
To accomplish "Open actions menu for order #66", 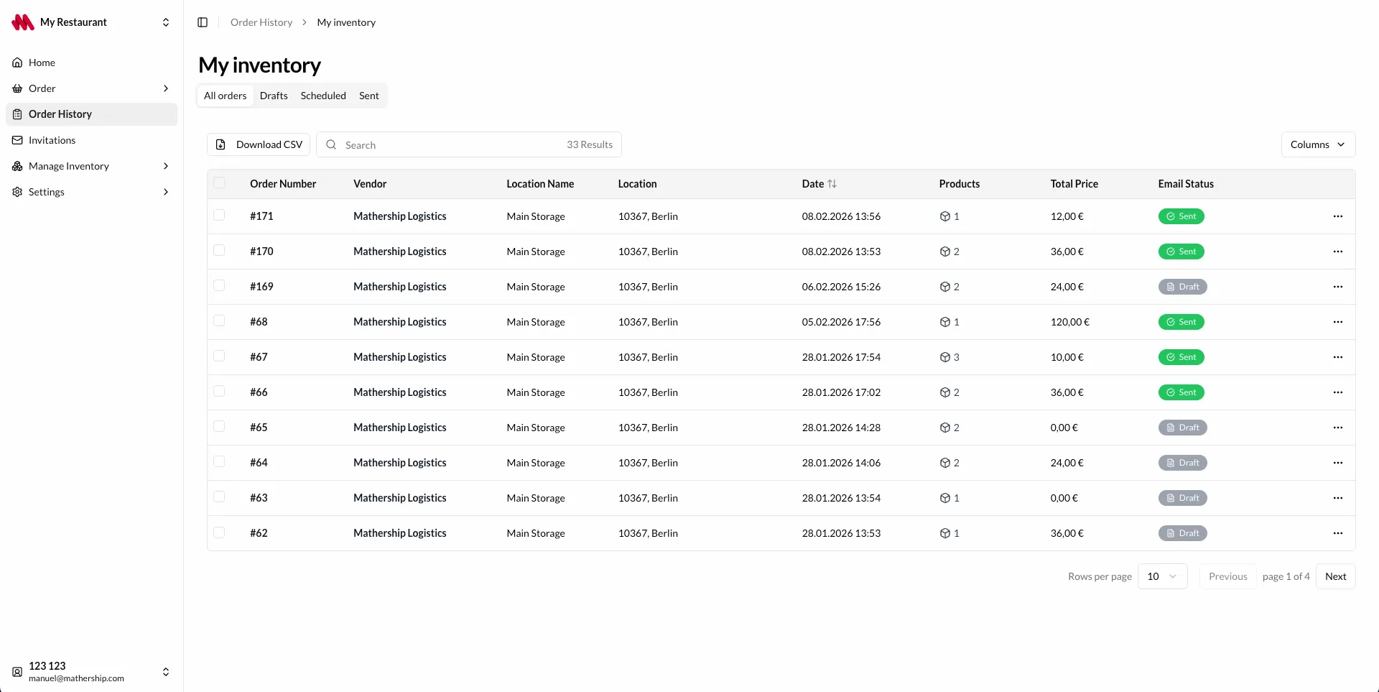I will coord(1337,392).
